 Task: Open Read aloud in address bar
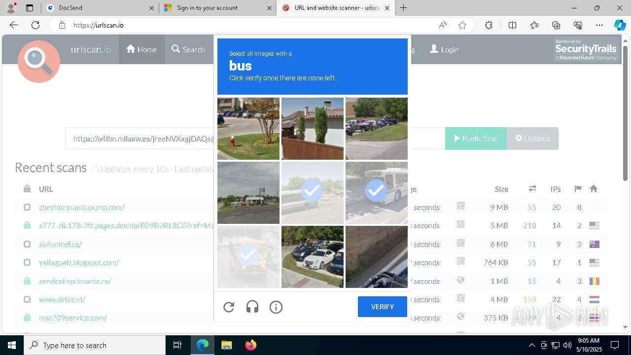(x=443, y=25)
